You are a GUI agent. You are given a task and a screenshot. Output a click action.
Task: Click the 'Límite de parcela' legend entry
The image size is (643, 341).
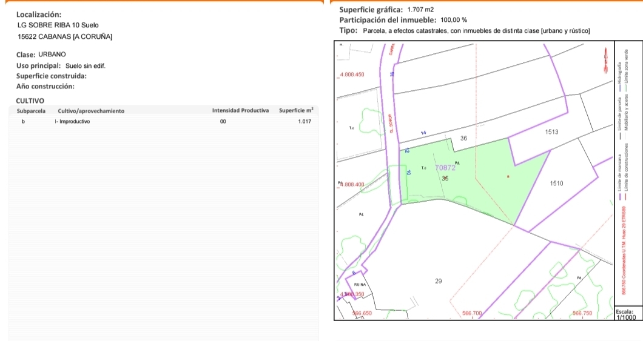tap(619, 118)
